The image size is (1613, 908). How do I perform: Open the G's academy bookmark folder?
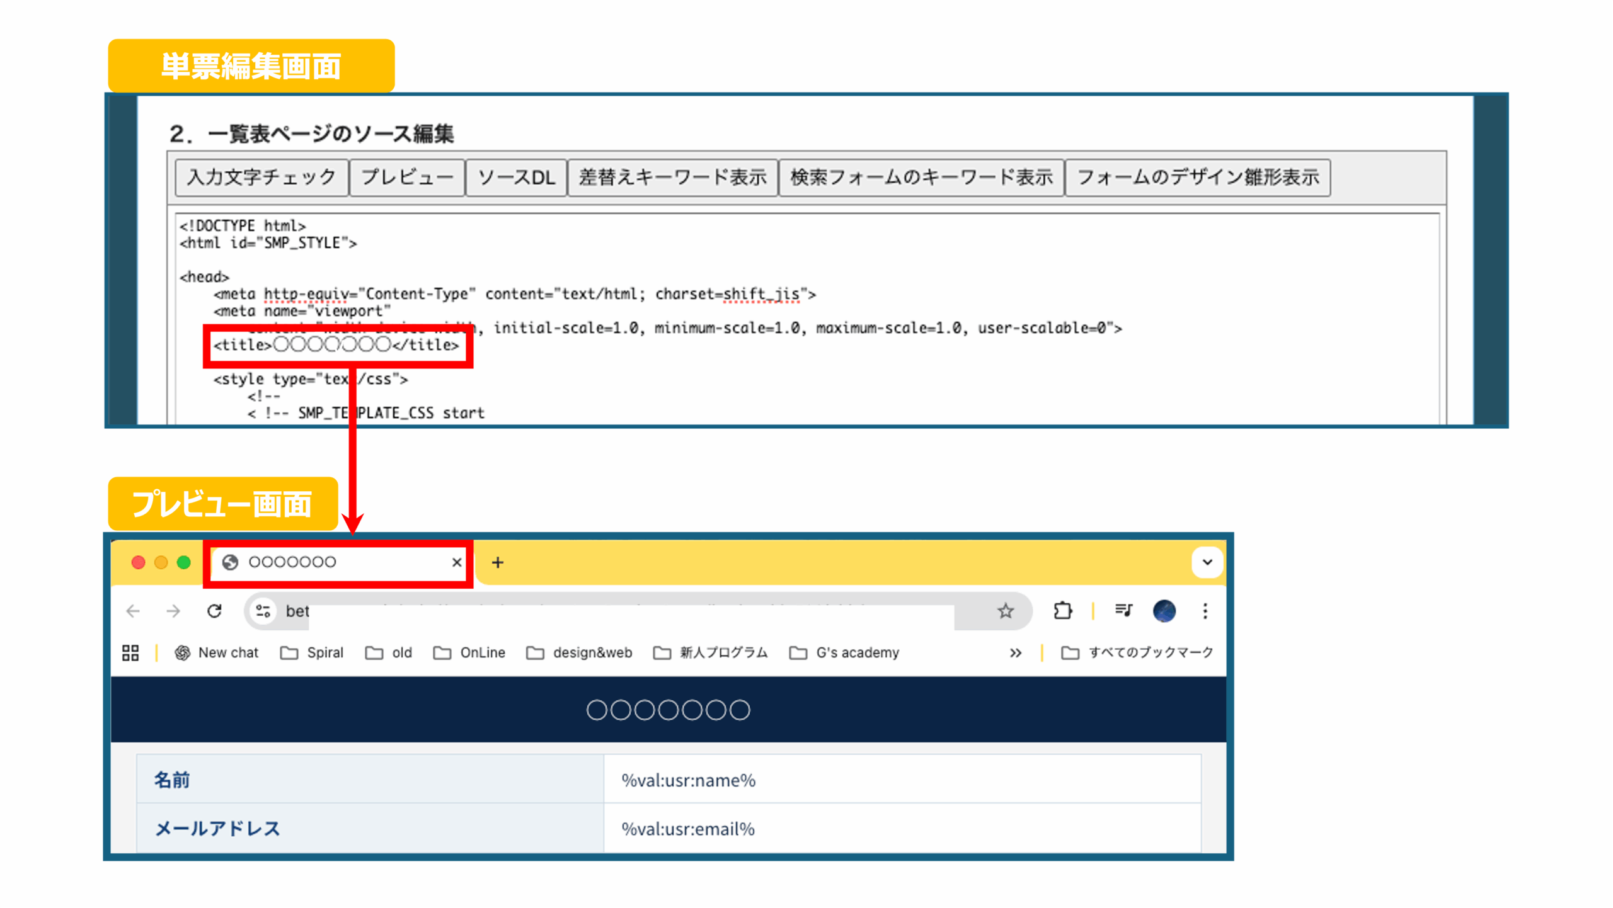coord(844,653)
